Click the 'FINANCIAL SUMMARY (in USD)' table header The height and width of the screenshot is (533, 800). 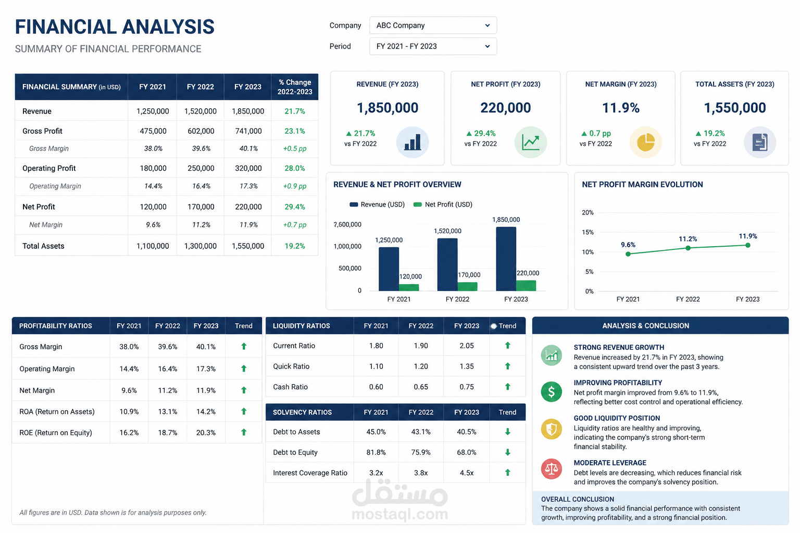point(71,87)
